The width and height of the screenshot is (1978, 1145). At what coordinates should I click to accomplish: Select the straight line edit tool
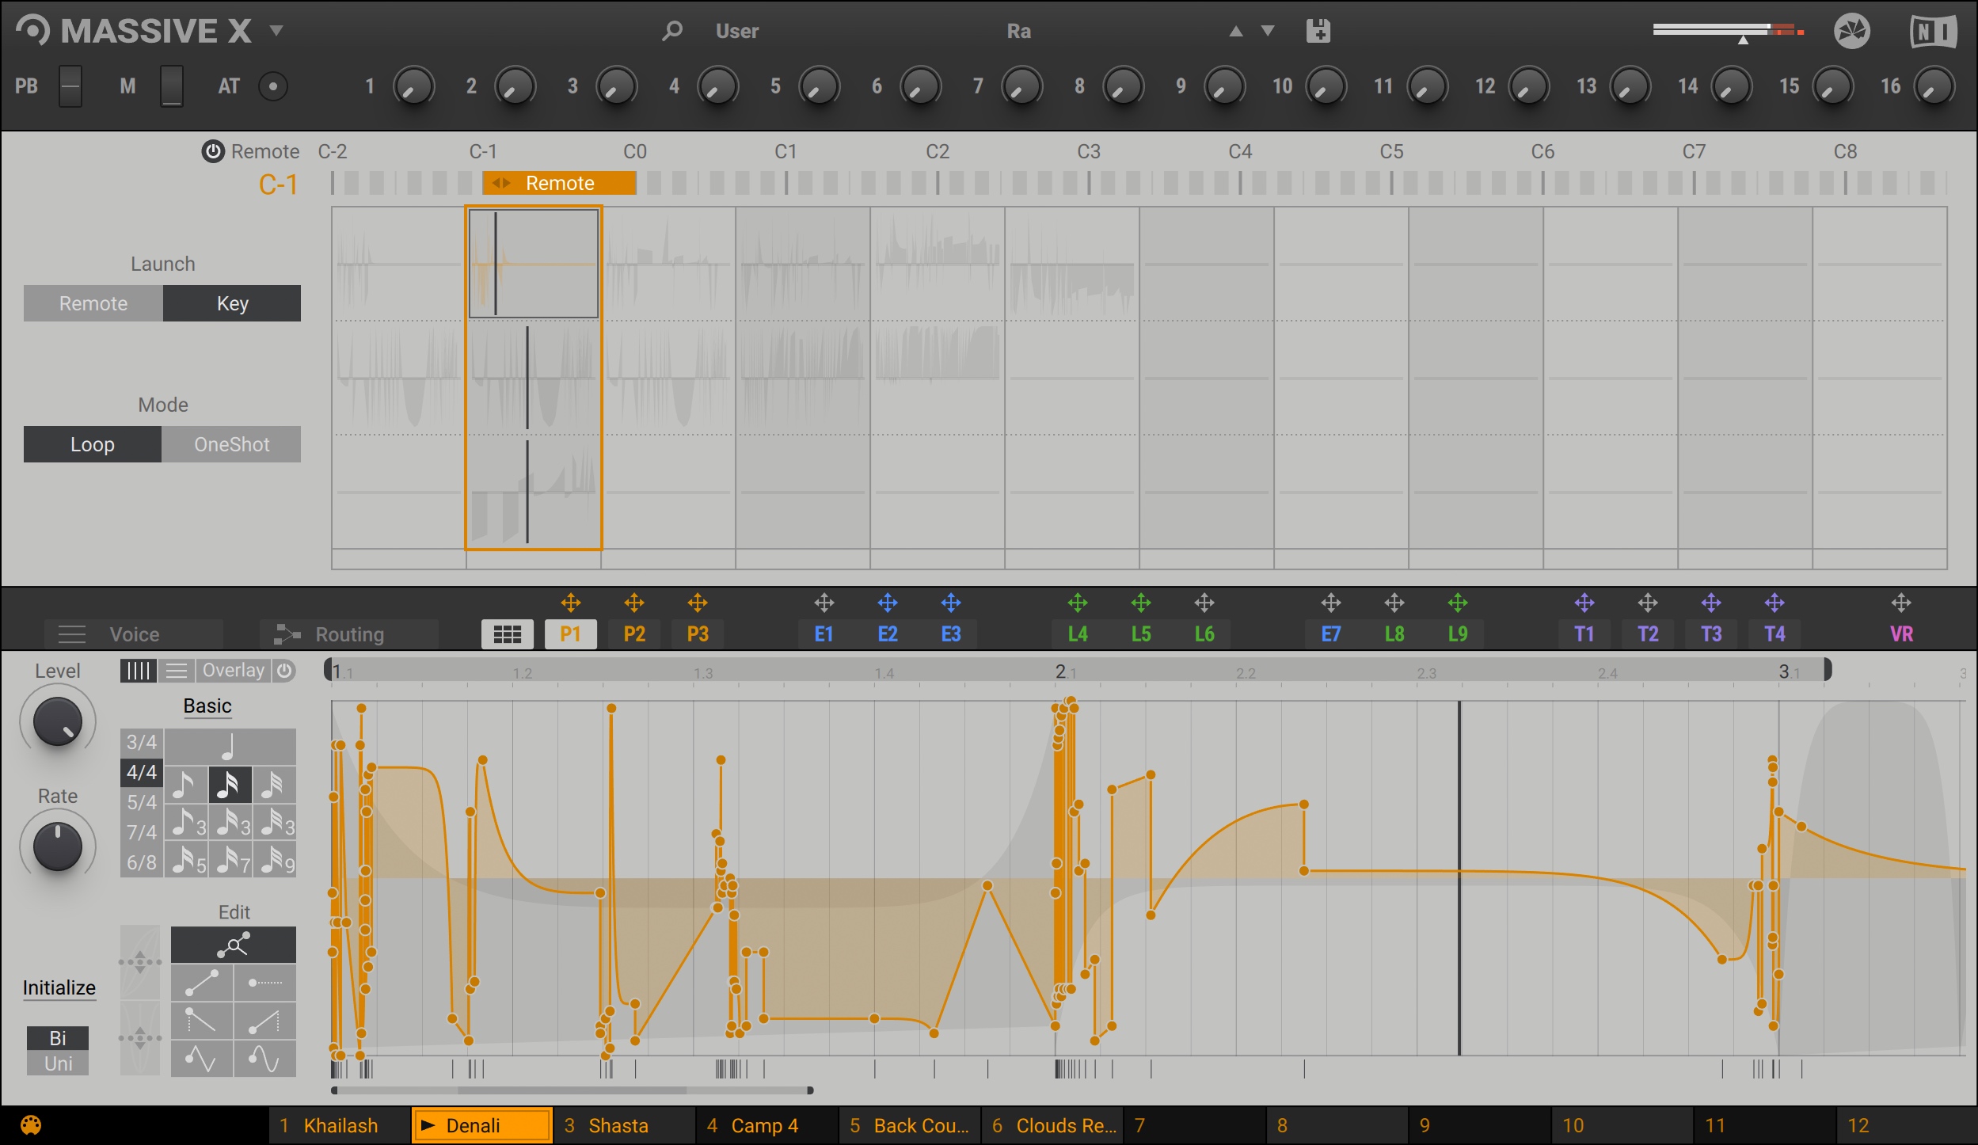coord(202,983)
